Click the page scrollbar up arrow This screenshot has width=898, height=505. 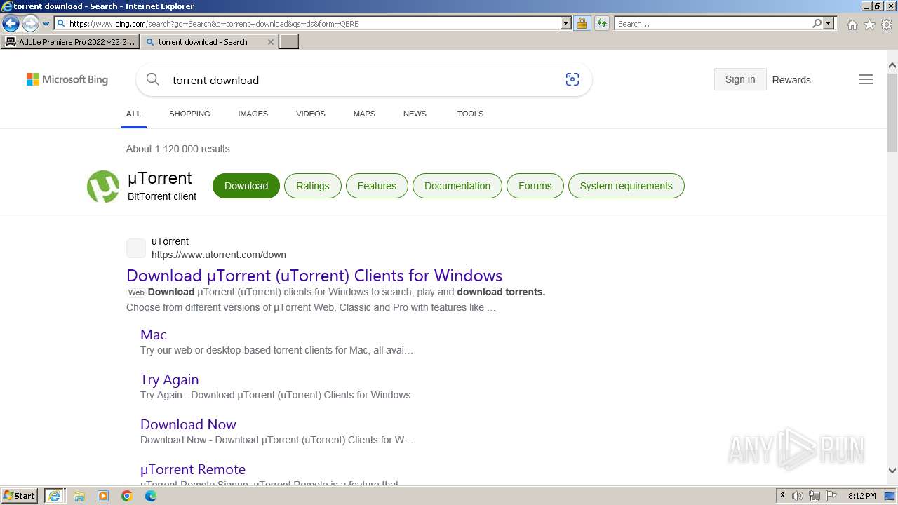pyautogui.click(x=892, y=66)
